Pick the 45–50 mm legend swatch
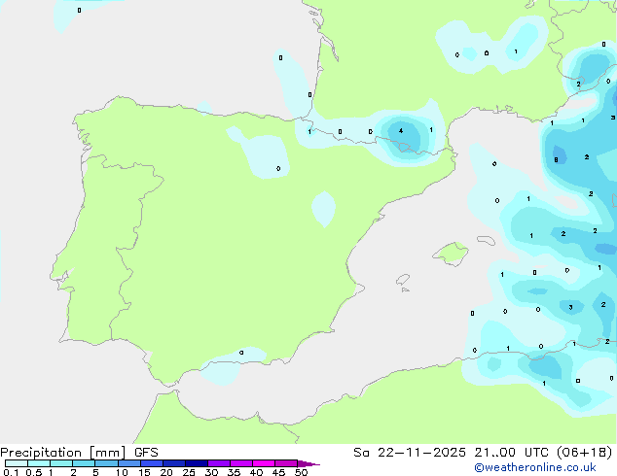 pyautogui.click(x=286, y=463)
